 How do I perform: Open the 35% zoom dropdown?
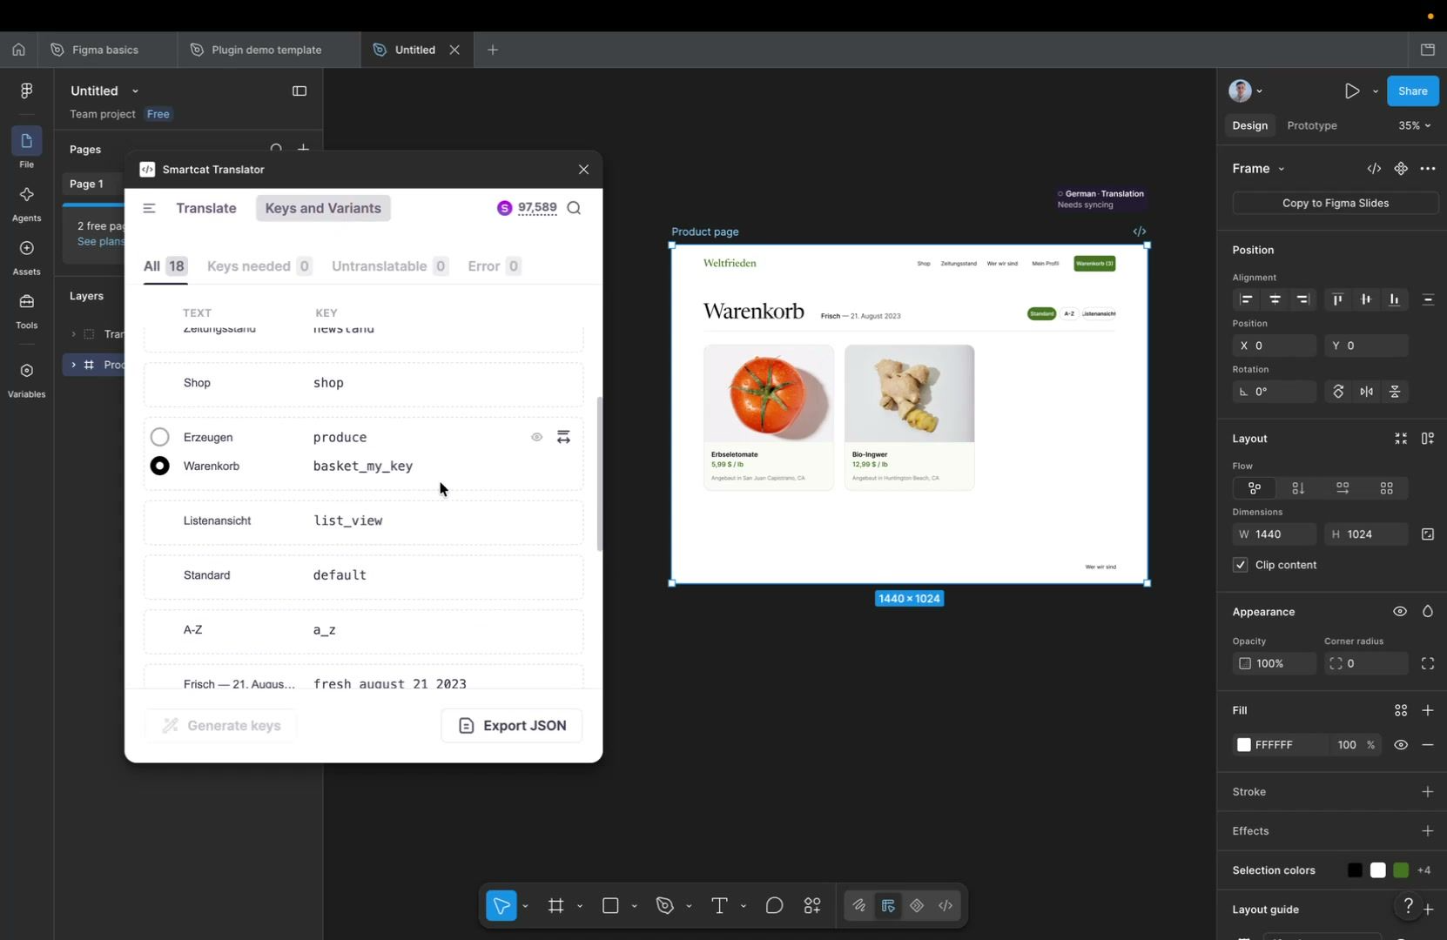pyautogui.click(x=1415, y=125)
